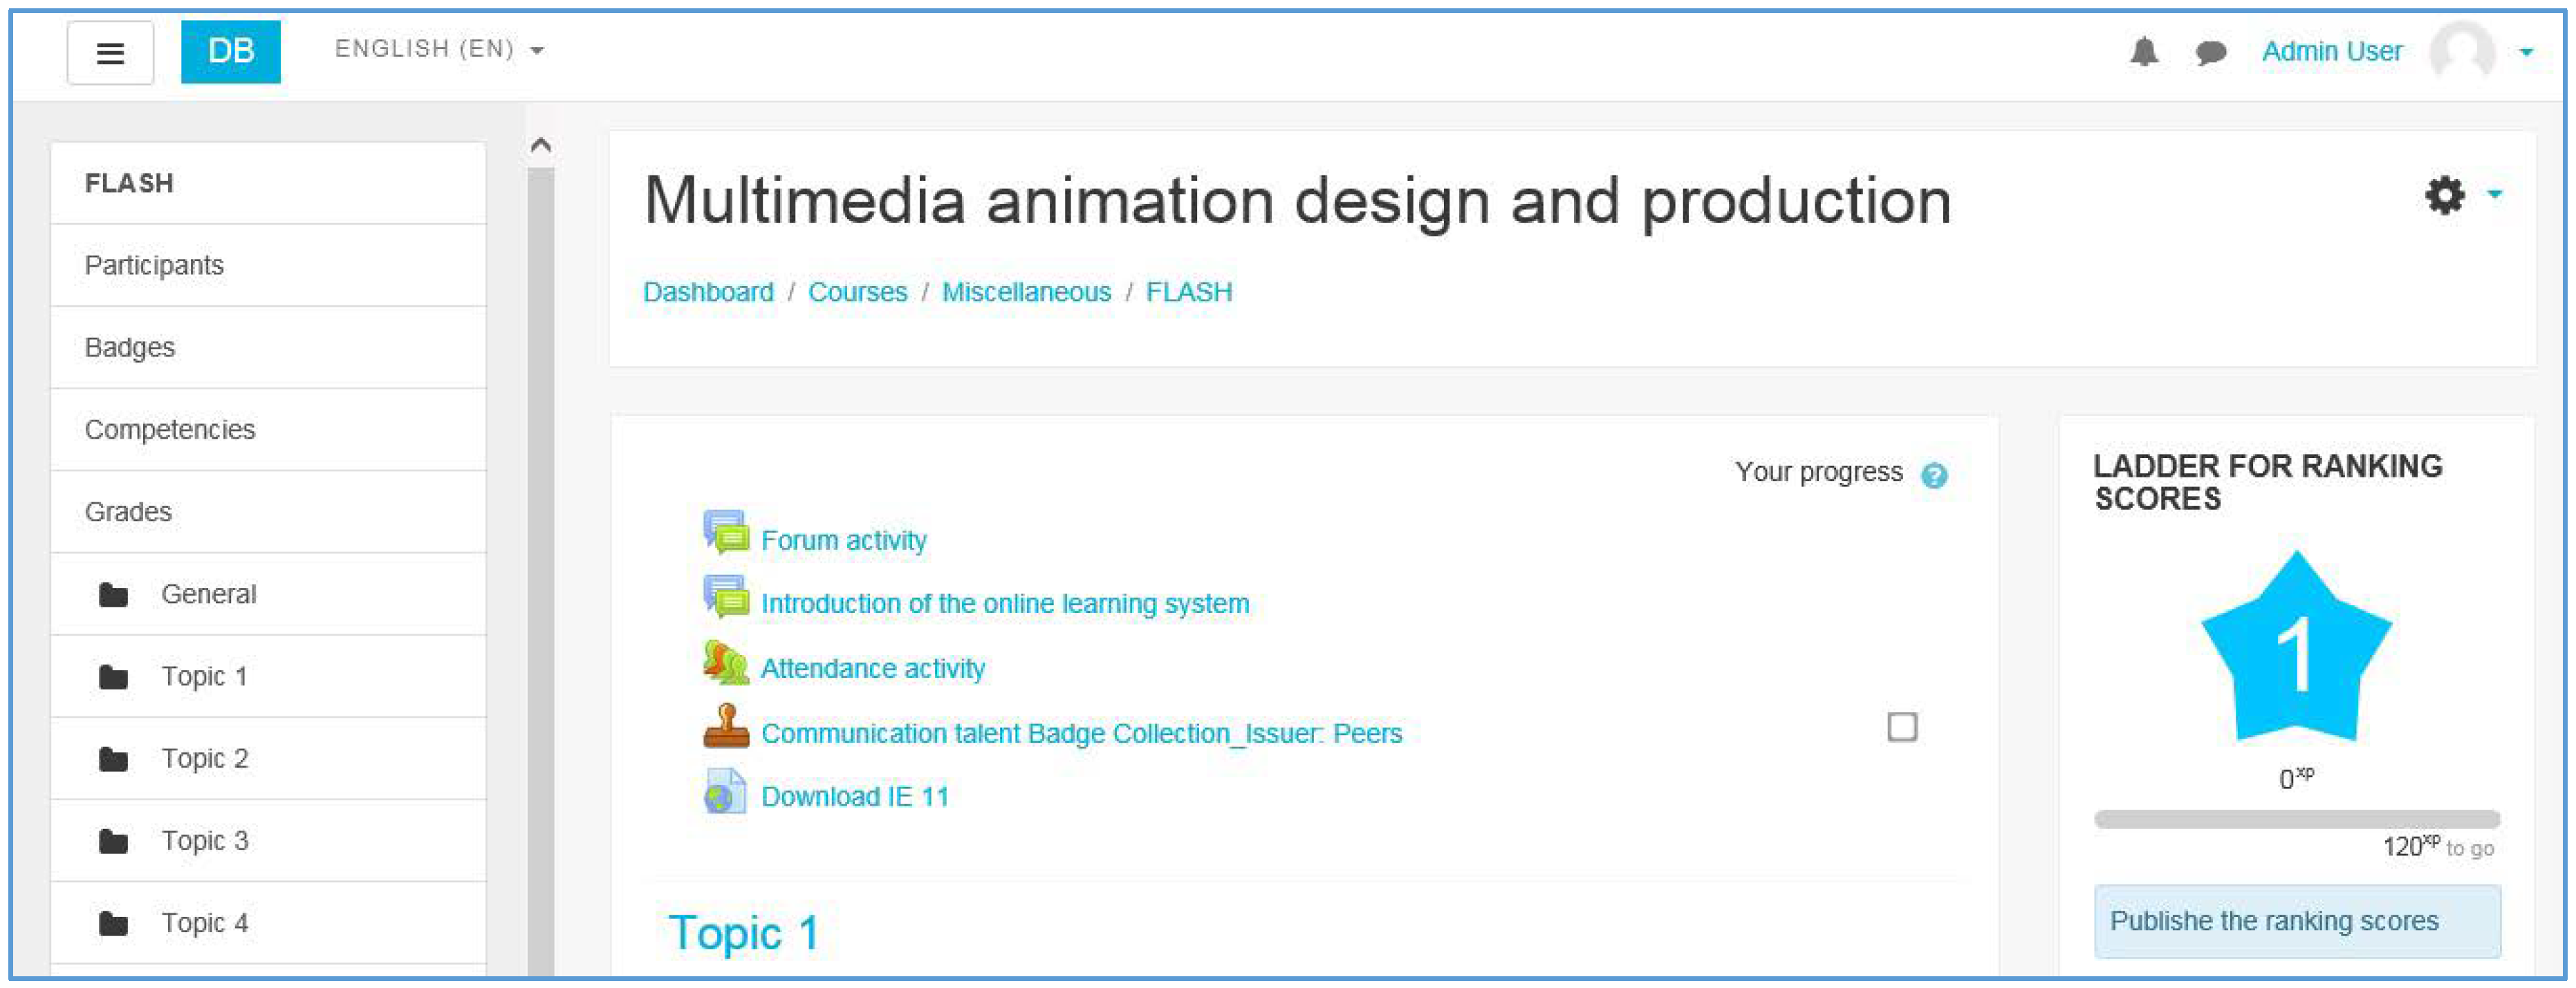Click the Attendance activity people icon

(726, 663)
